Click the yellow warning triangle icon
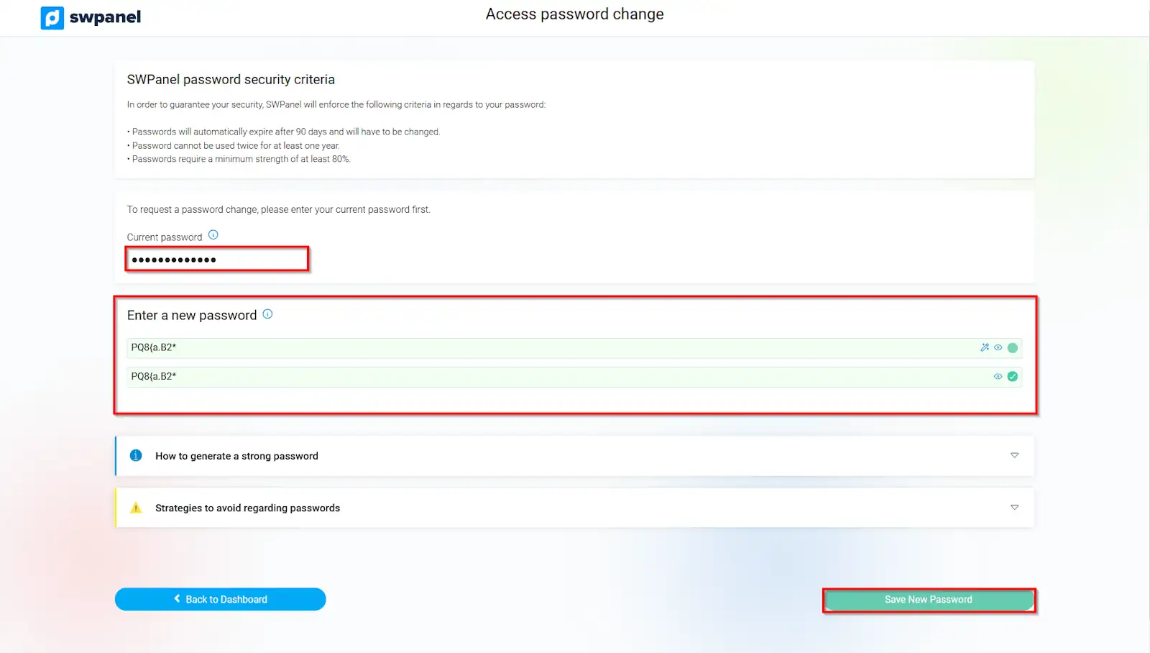 tap(136, 508)
